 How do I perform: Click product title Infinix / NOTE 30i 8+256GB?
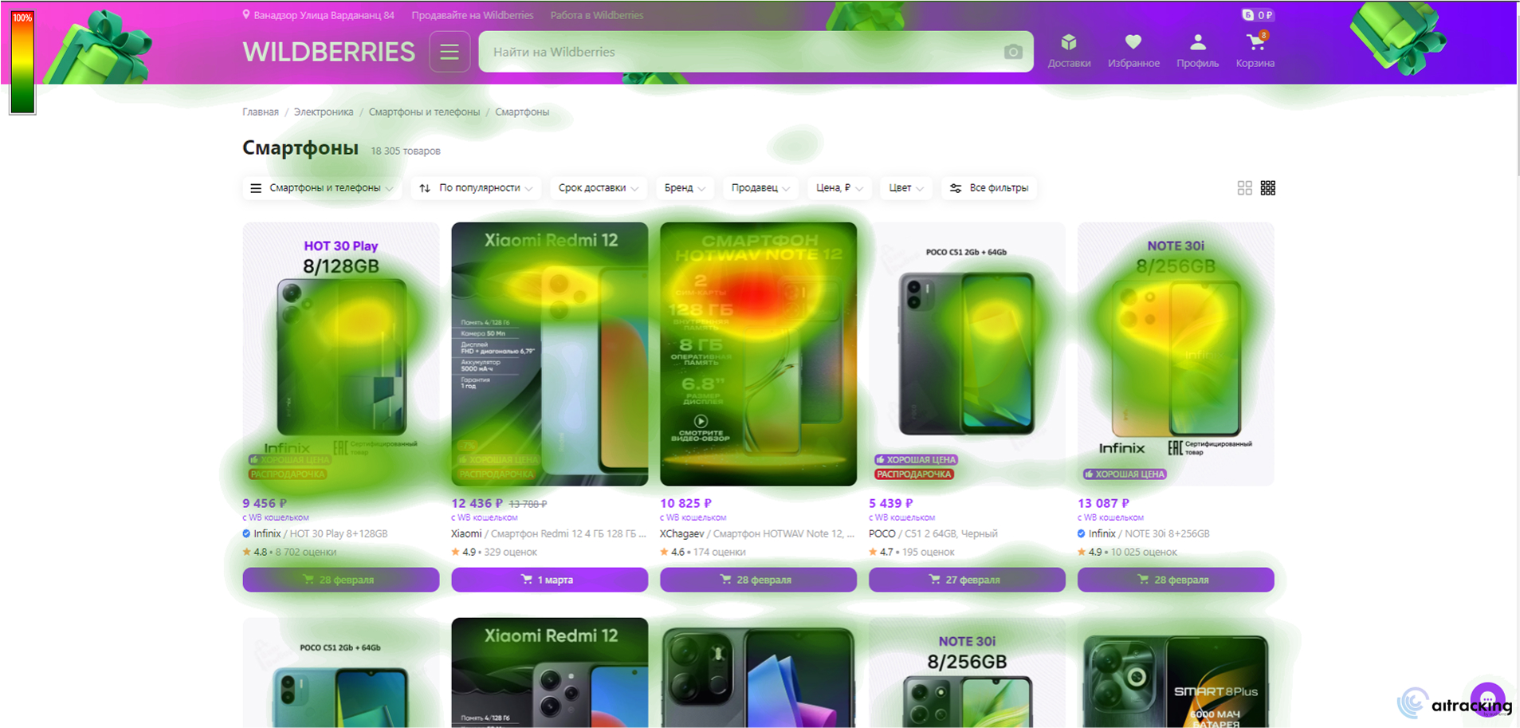click(1144, 533)
